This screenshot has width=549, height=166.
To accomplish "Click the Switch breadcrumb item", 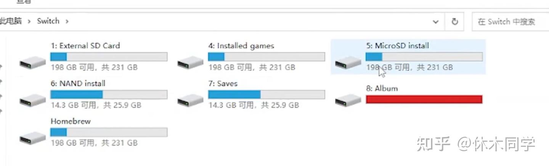I will coord(48,21).
